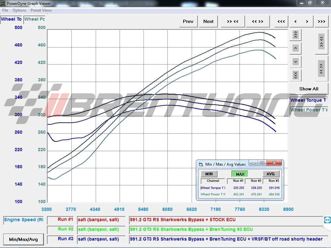This screenshot has height=248, width=331.
Task: Click the triple up-chevron pan button
Action: tap(295, 35)
